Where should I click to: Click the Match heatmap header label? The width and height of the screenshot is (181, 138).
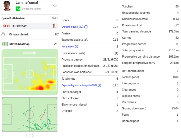tap(19, 44)
